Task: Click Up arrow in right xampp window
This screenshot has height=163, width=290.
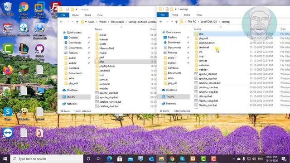Action: click(176, 22)
